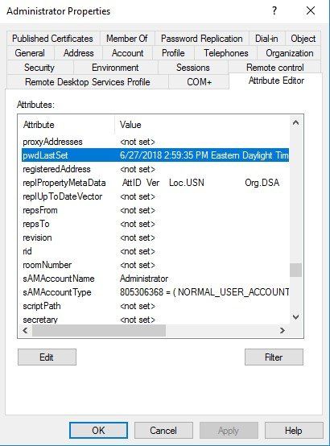Click the scroll down arrow in attributes list
This screenshot has height=446, width=330.
point(296,317)
